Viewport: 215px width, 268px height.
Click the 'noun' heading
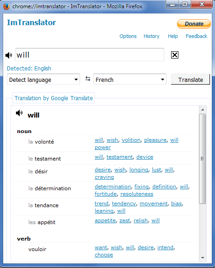tap(24, 131)
